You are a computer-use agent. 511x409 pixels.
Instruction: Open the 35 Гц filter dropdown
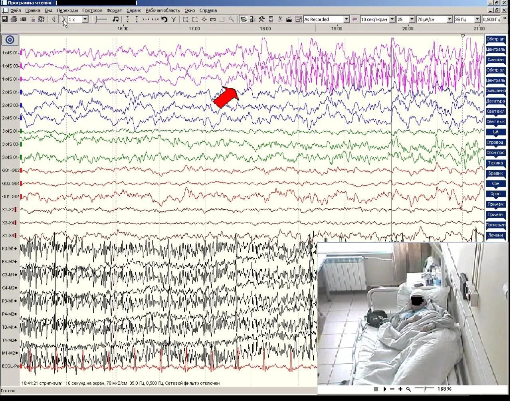pos(477,19)
